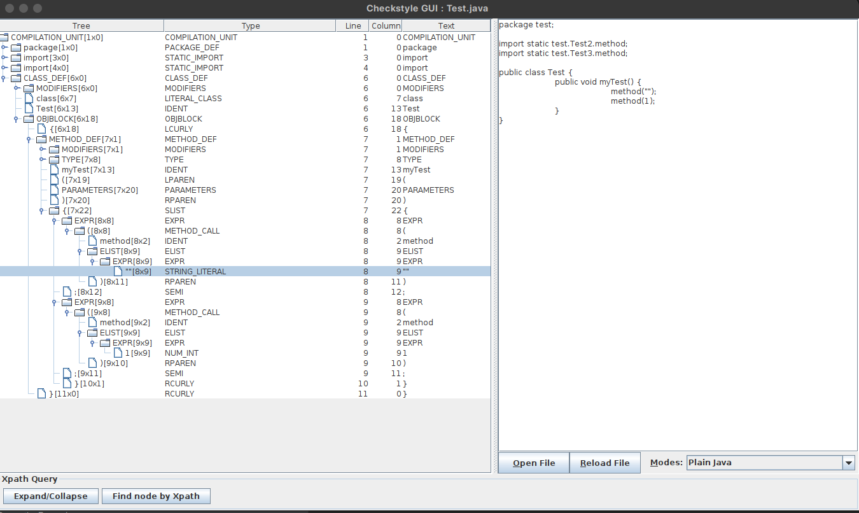Image resolution: width=859 pixels, height=513 pixels.
Task: Click the OBJBLOCK[6x18] folder icon
Action: tap(27, 118)
